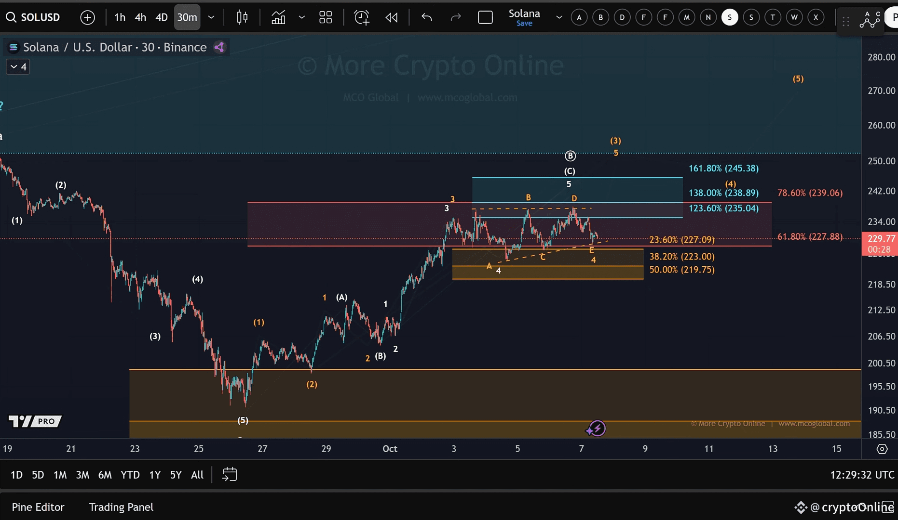The image size is (898, 520).
Task: Create an alert with the clock icon
Action: pos(361,17)
